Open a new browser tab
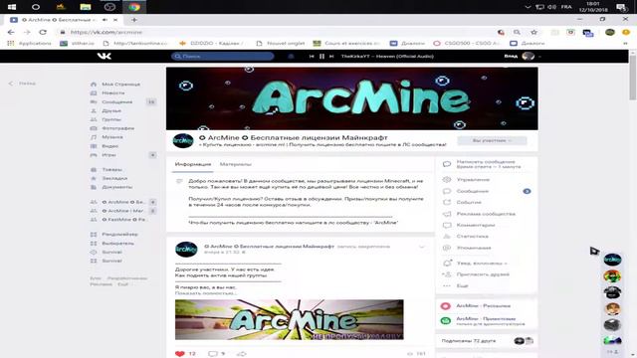The height and width of the screenshot is (358, 637). pyautogui.click(x=134, y=20)
